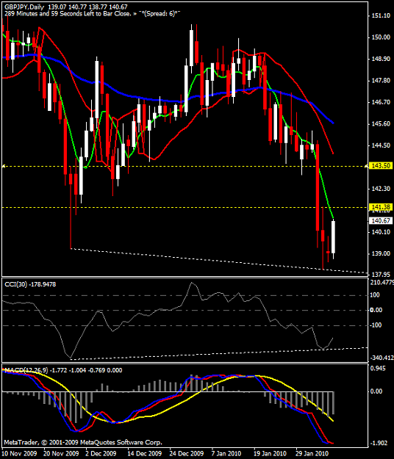
Task: Select the 139.00 price axis label
Action: click(x=381, y=253)
